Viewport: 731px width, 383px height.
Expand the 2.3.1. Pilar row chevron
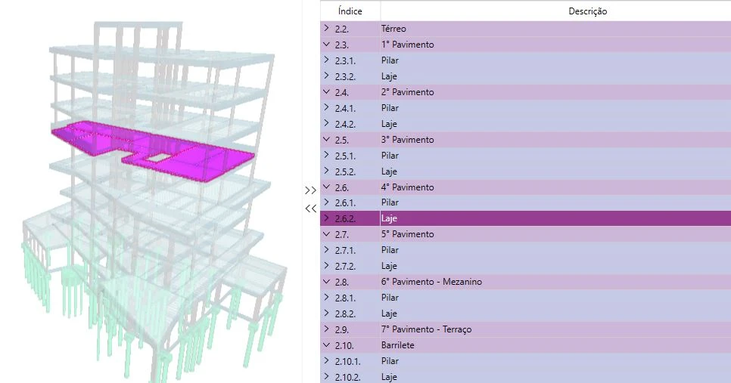pos(326,60)
